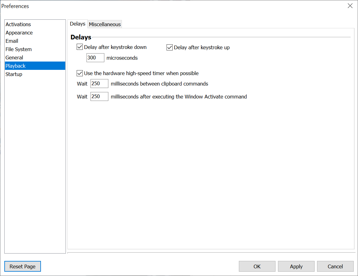
Task: Confirm settings with the OK button
Action: click(x=257, y=266)
